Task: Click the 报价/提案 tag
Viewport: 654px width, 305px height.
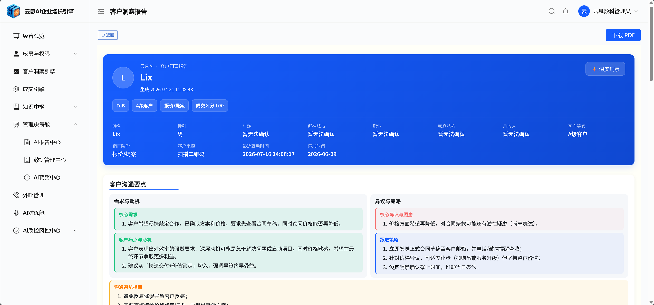Action: (174, 106)
